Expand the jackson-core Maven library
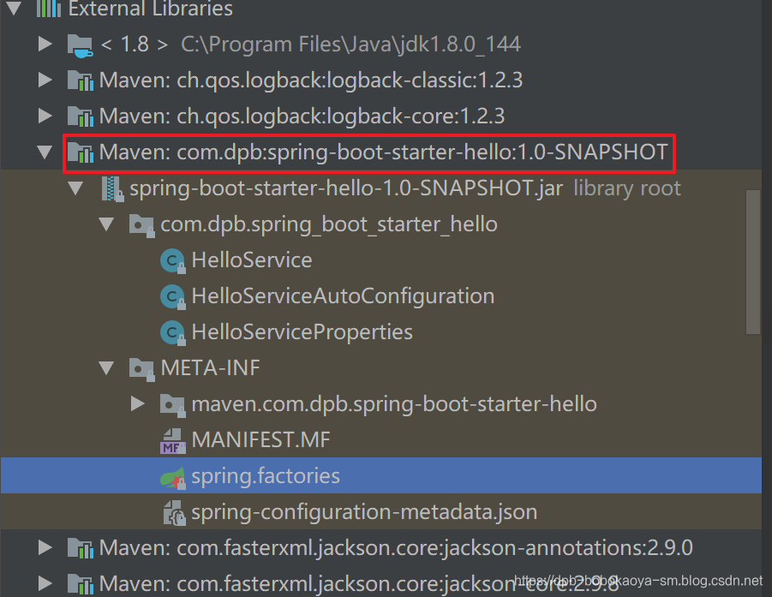This screenshot has height=597, width=772. (x=45, y=583)
